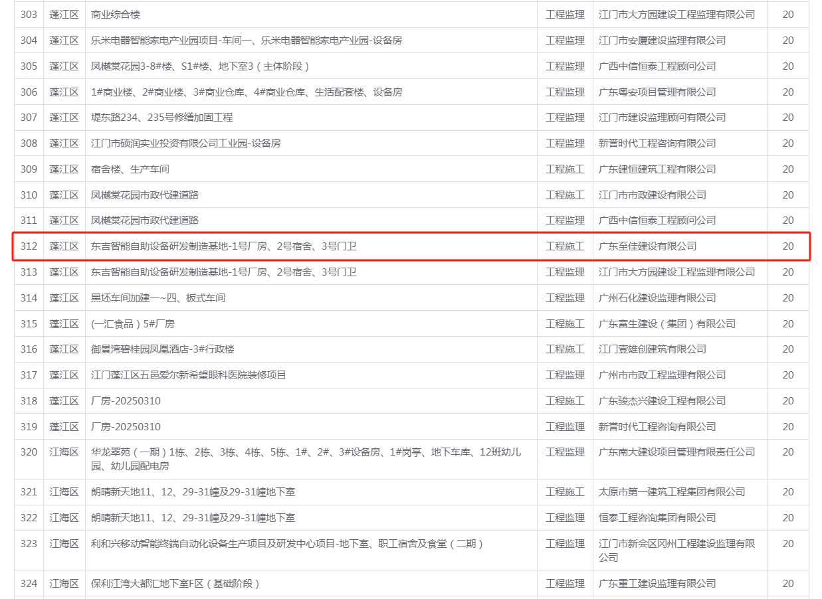Click row number 312
This screenshot has width=822, height=599.
pyautogui.click(x=29, y=246)
